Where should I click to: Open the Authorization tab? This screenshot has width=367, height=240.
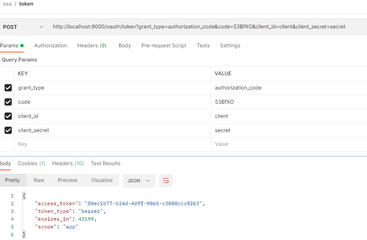coord(50,46)
